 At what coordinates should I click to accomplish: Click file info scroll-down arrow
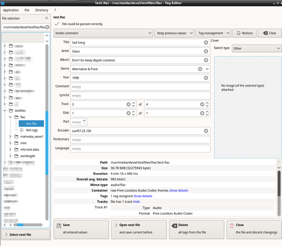point(279,168)
